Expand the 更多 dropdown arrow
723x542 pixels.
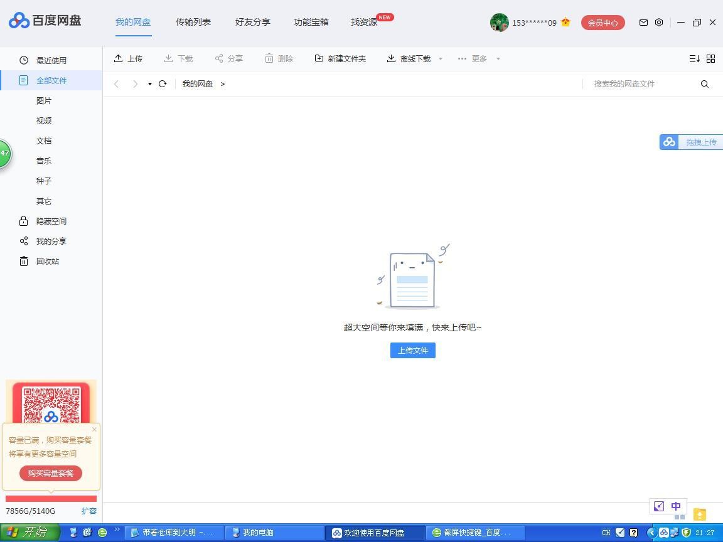(498, 59)
